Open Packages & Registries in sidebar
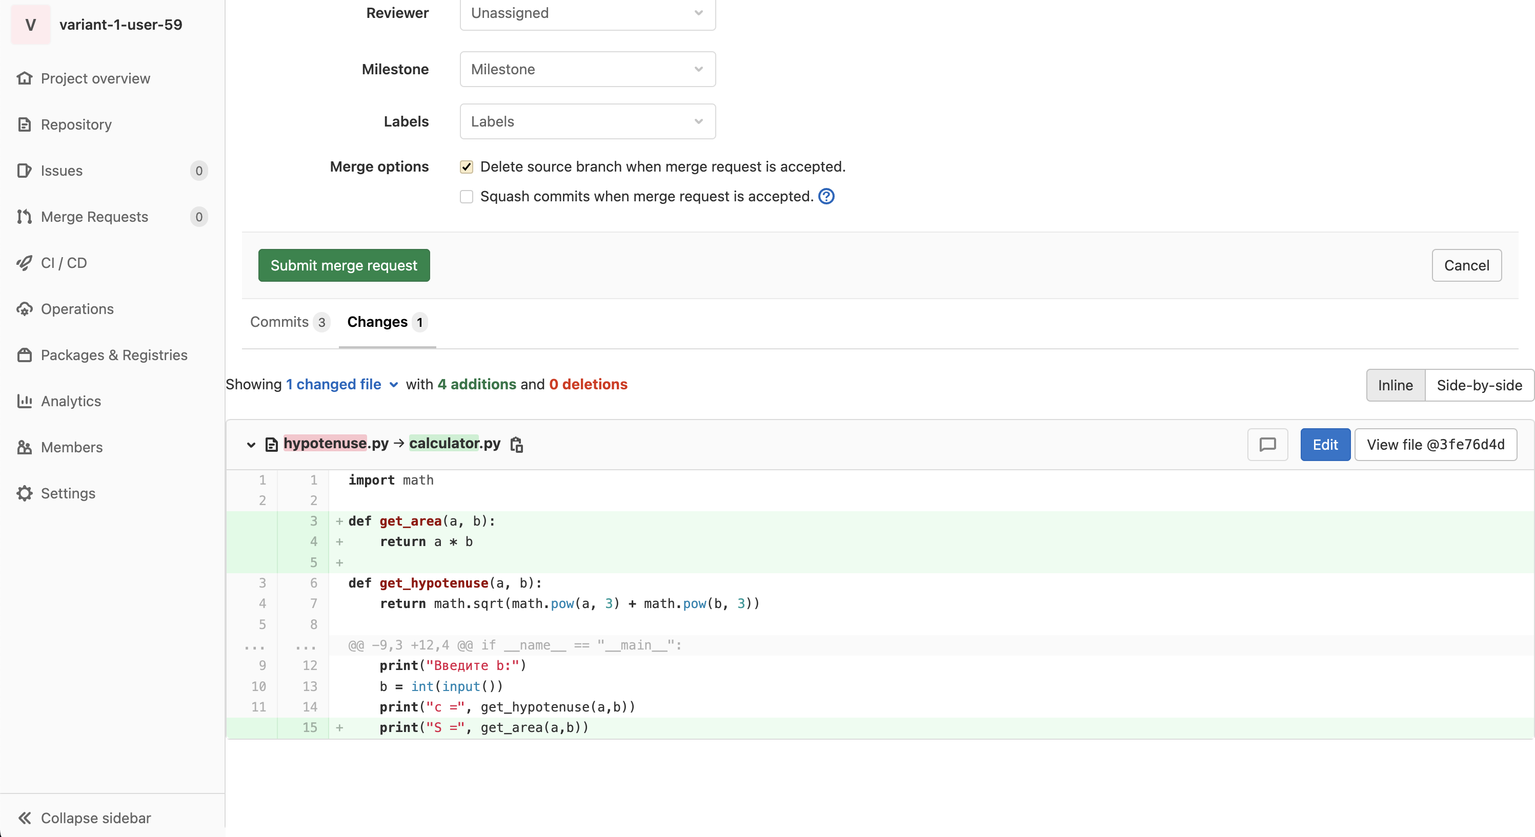Image resolution: width=1535 pixels, height=837 pixels. pos(114,355)
